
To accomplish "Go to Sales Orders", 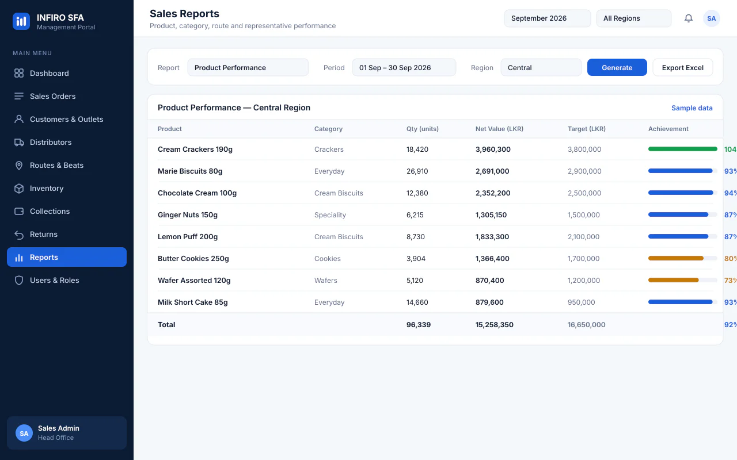I will pyautogui.click(x=67, y=96).
